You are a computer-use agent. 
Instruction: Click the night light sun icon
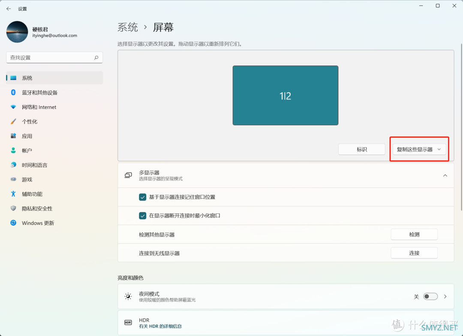click(x=128, y=297)
